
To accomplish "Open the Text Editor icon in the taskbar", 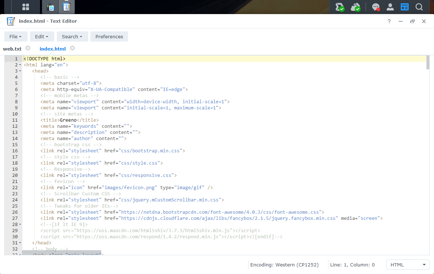I will click(67, 7).
